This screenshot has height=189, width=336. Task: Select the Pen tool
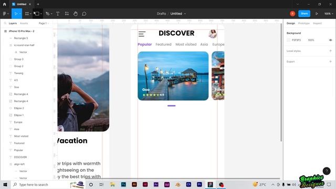48,14
